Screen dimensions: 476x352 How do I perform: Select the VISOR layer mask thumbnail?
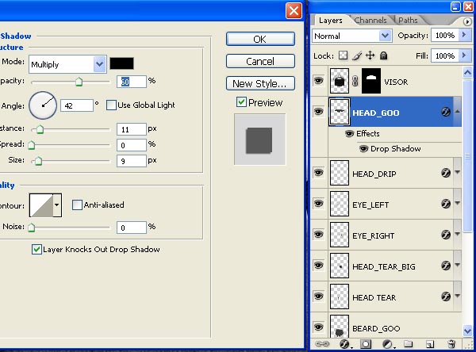[x=371, y=81]
